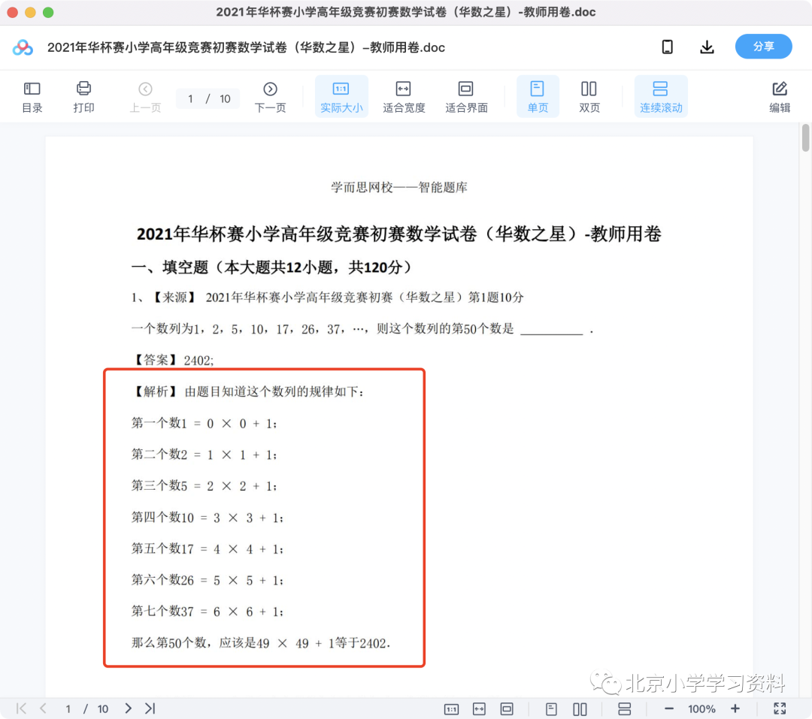The image size is (812, 719).
Task: Zoom out with the minus button
Action: pos(669,708)
